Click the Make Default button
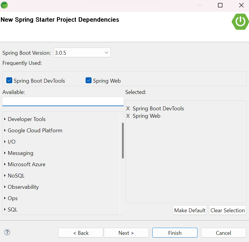The image size is (249, 242). click(x=190, y=210)
